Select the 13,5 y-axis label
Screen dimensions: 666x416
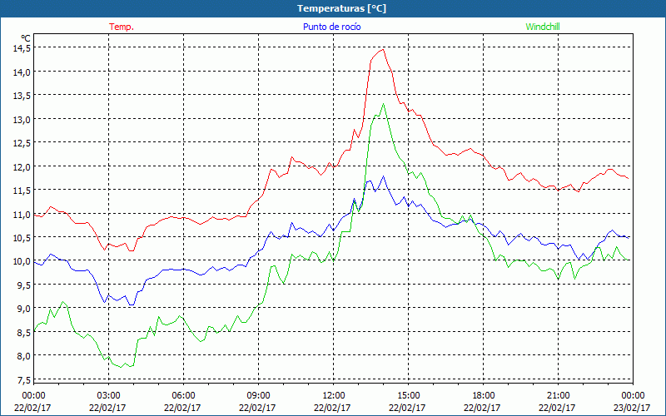pos(22,96)
